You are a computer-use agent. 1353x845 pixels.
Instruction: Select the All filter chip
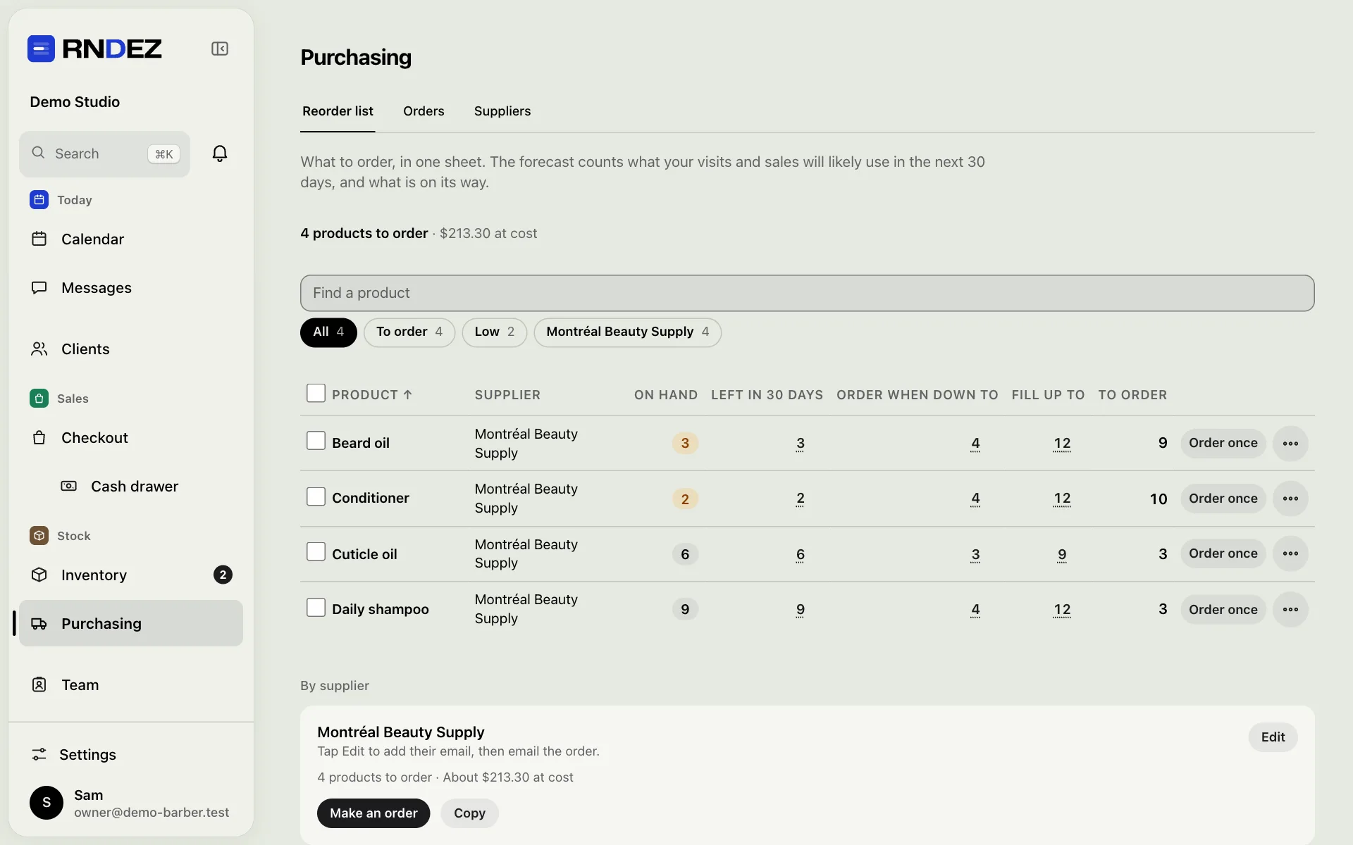[328, 332]
